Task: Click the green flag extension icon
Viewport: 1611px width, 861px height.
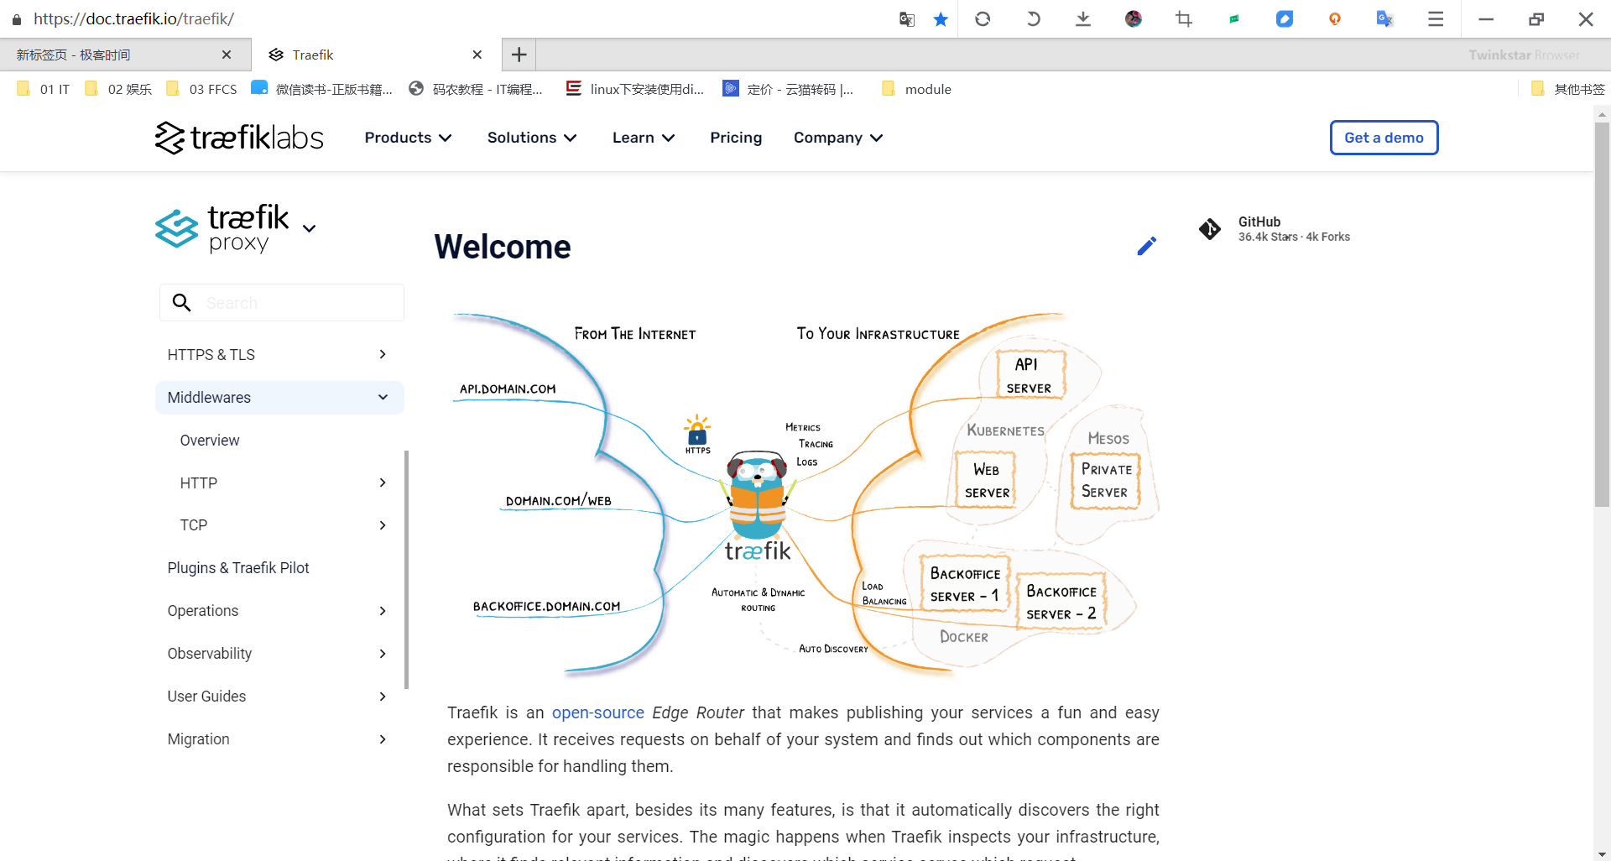Action: [x=1234, y=18]
